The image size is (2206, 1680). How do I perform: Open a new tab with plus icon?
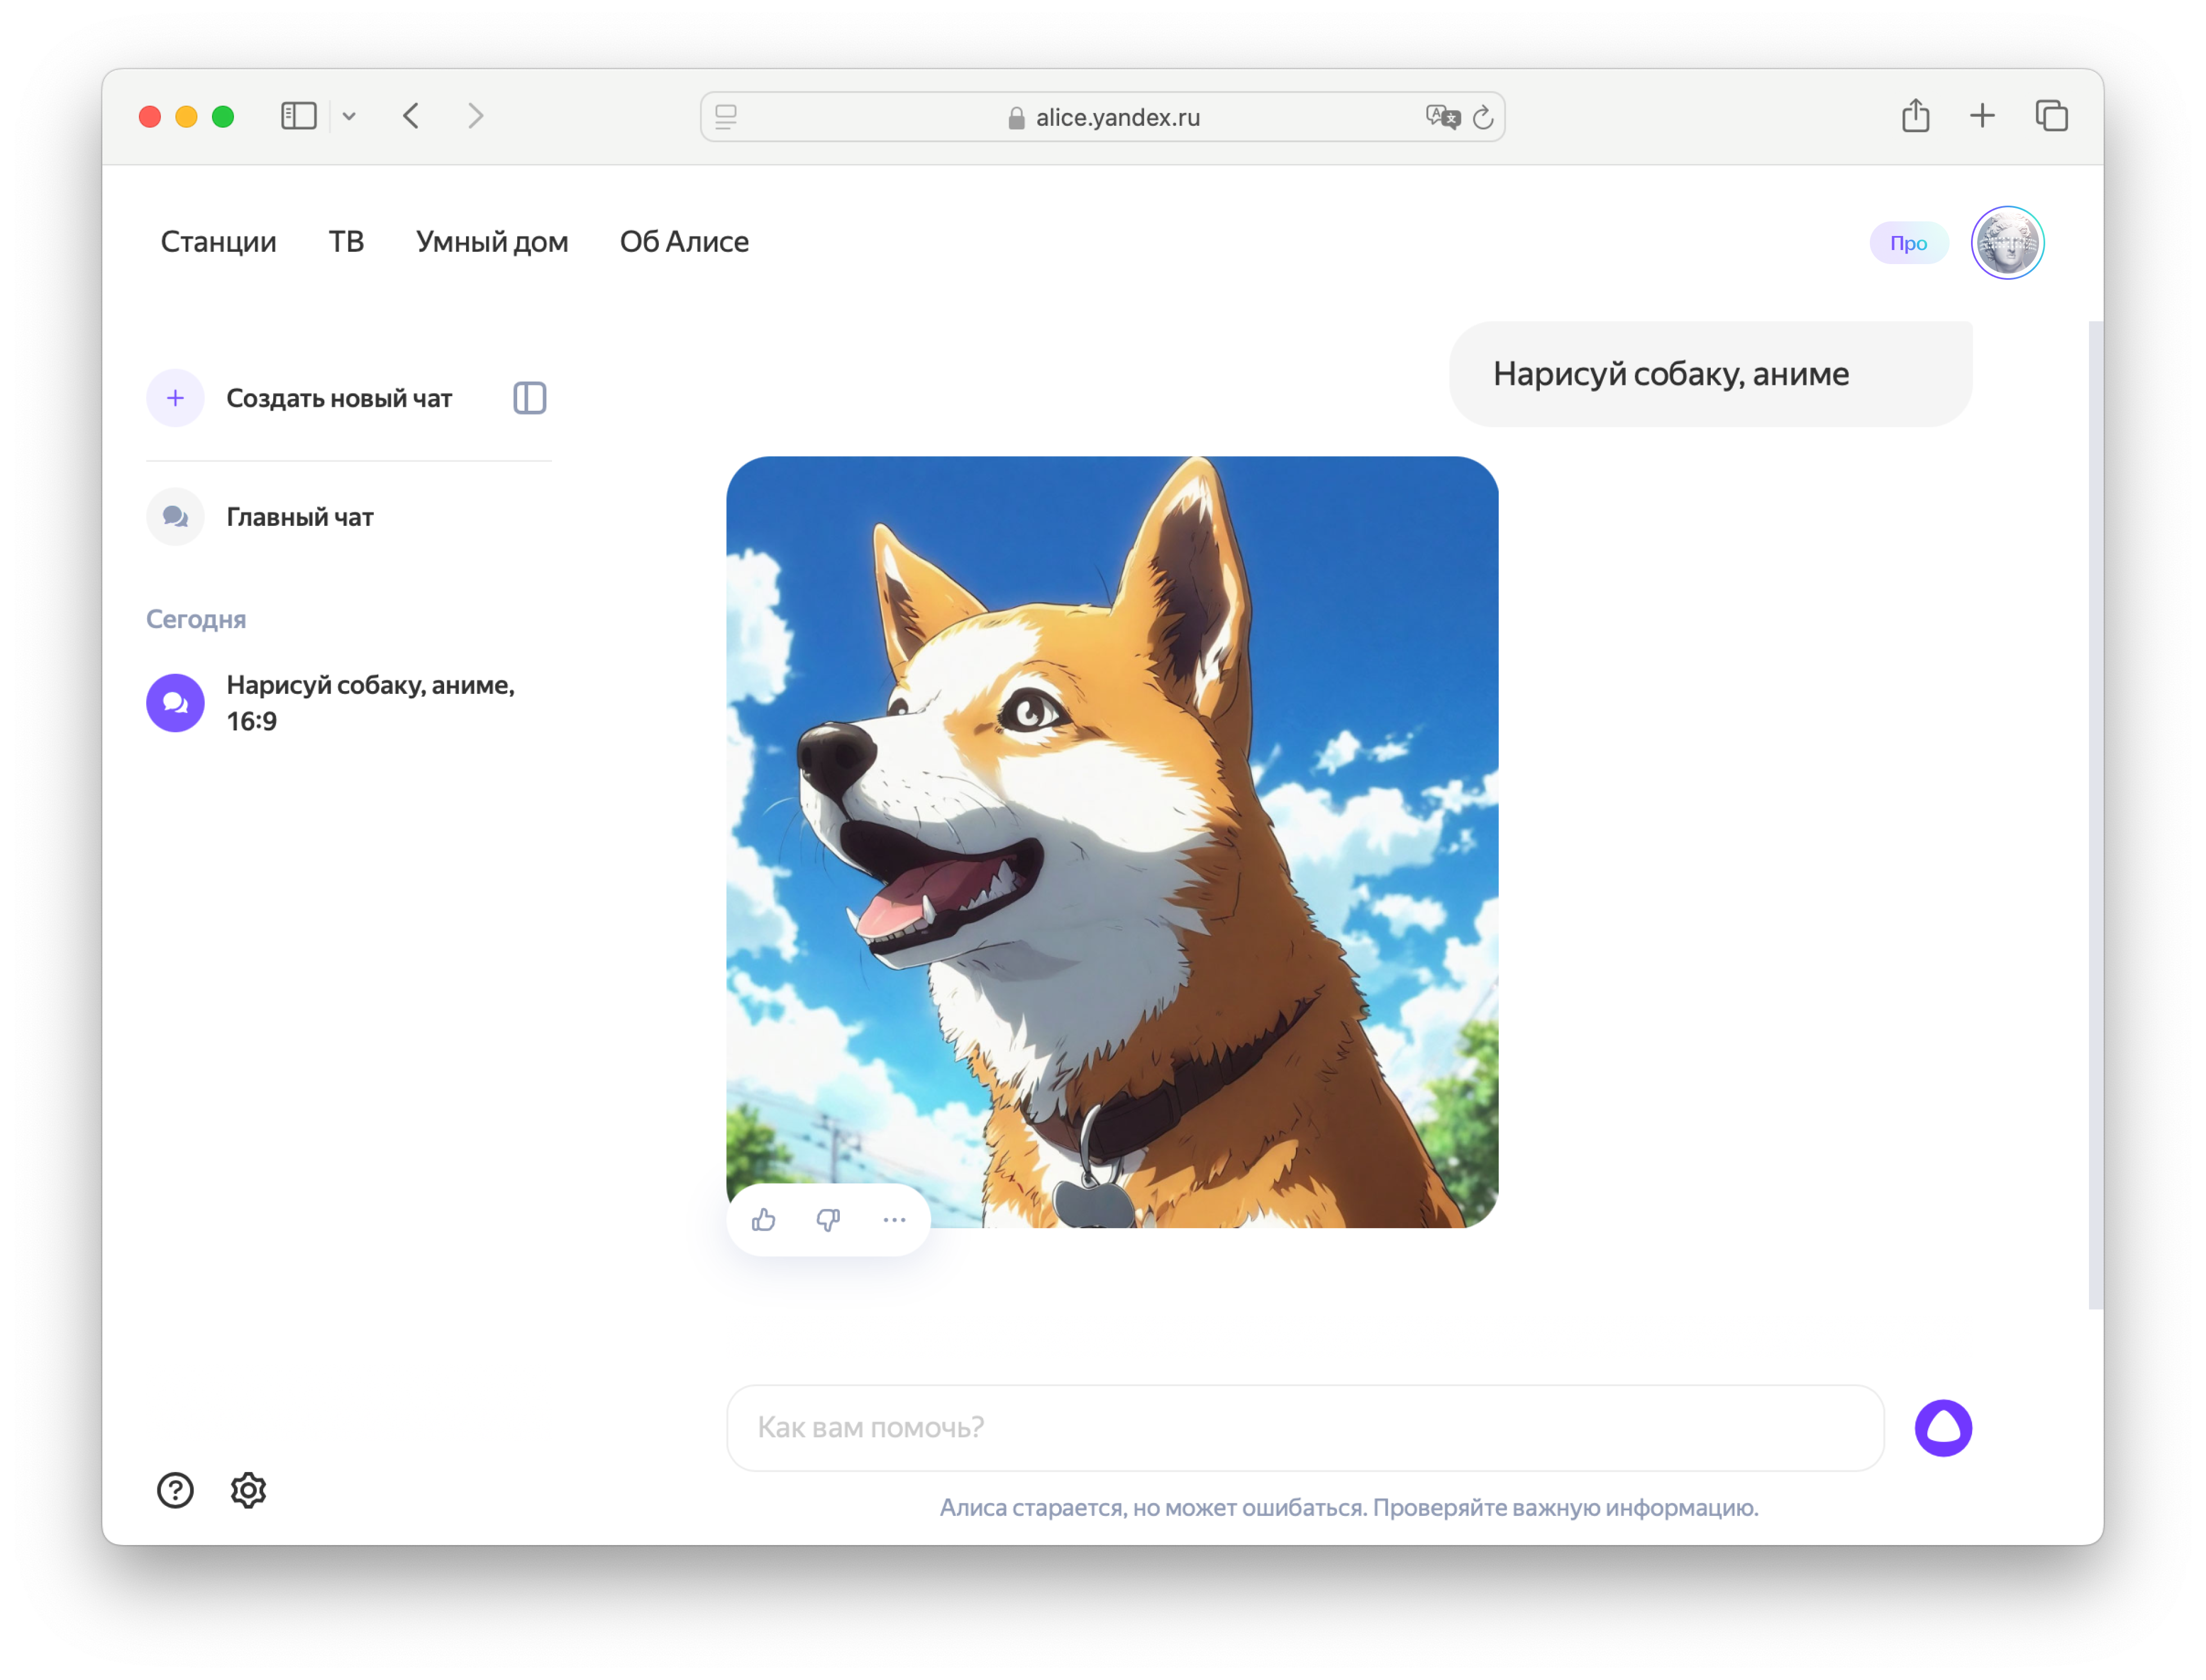[1982, 116]
